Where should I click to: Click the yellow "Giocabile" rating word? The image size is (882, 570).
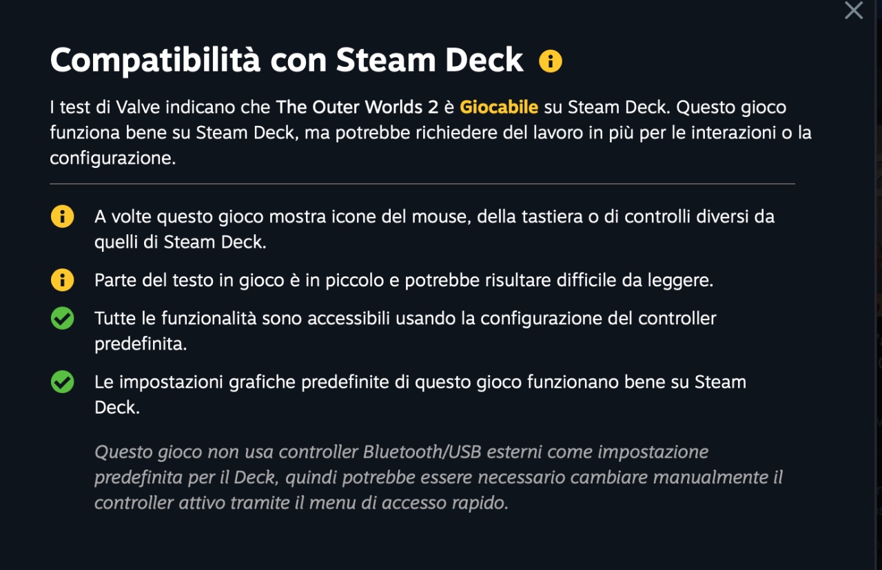(499, 107)
